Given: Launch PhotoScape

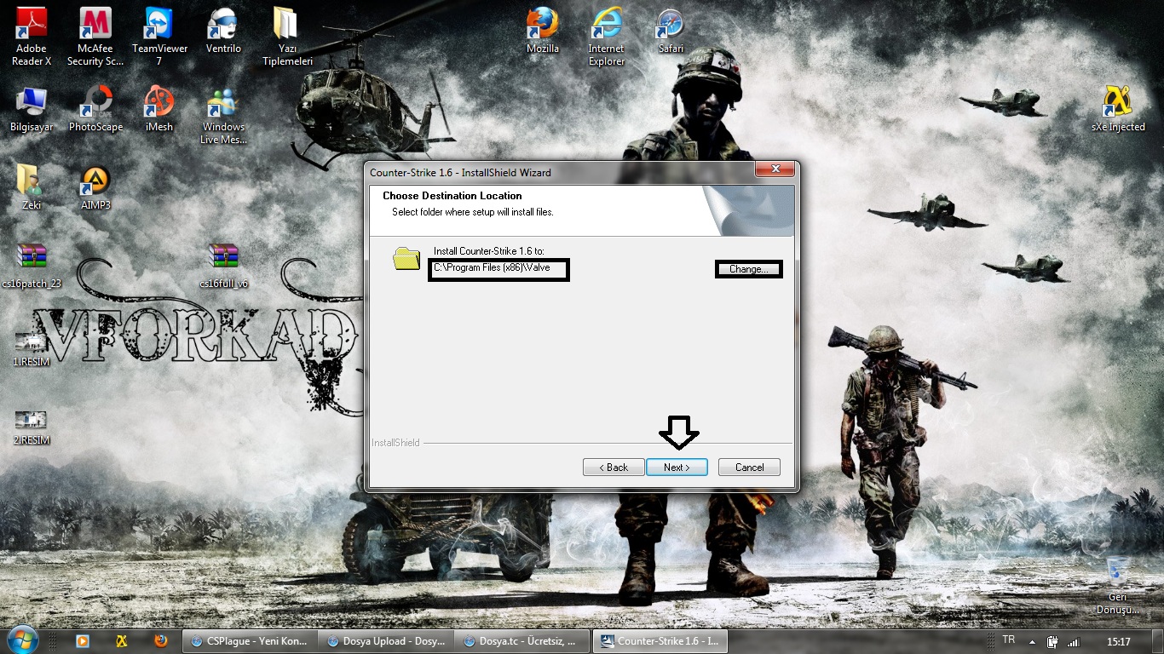Looking at the screenshot, I should (95, 102).
